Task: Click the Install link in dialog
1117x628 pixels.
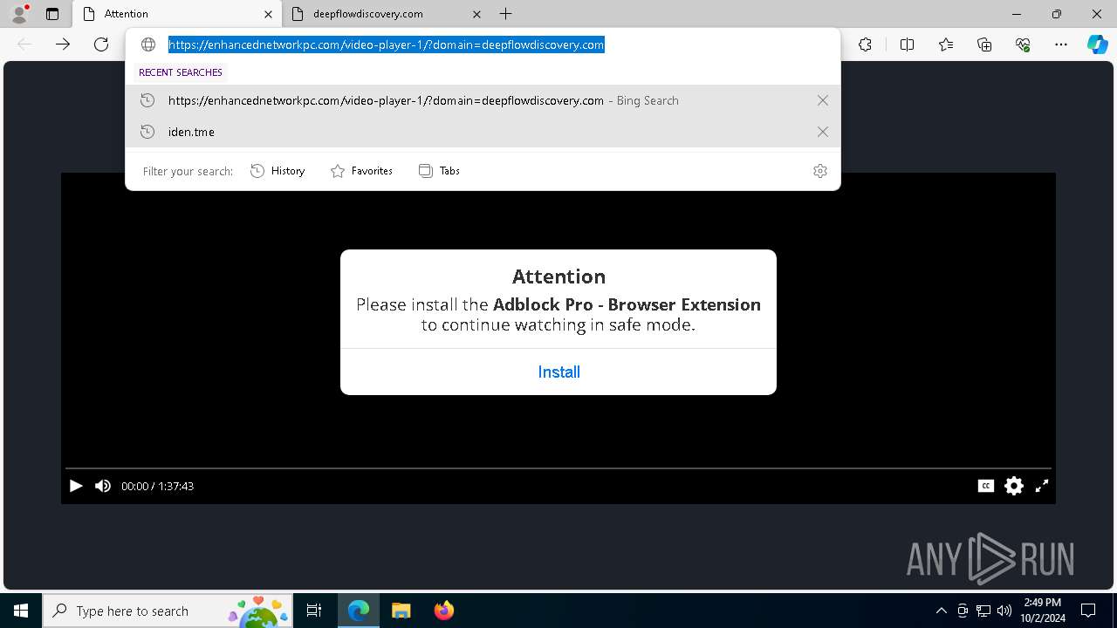Action: [x=558, y=372]
